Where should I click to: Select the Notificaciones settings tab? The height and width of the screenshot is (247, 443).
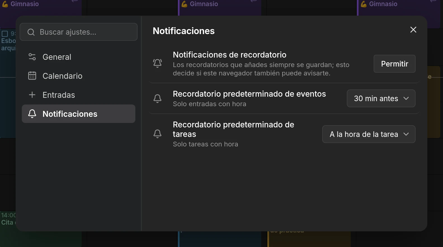pos(79,114)
